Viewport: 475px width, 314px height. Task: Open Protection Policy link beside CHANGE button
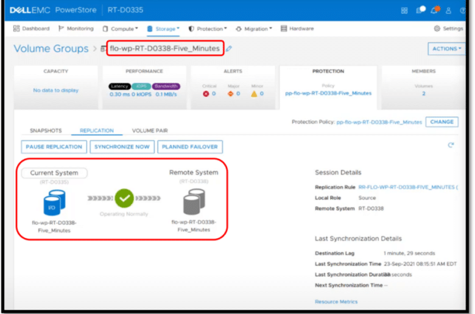[x=379, y=122]
